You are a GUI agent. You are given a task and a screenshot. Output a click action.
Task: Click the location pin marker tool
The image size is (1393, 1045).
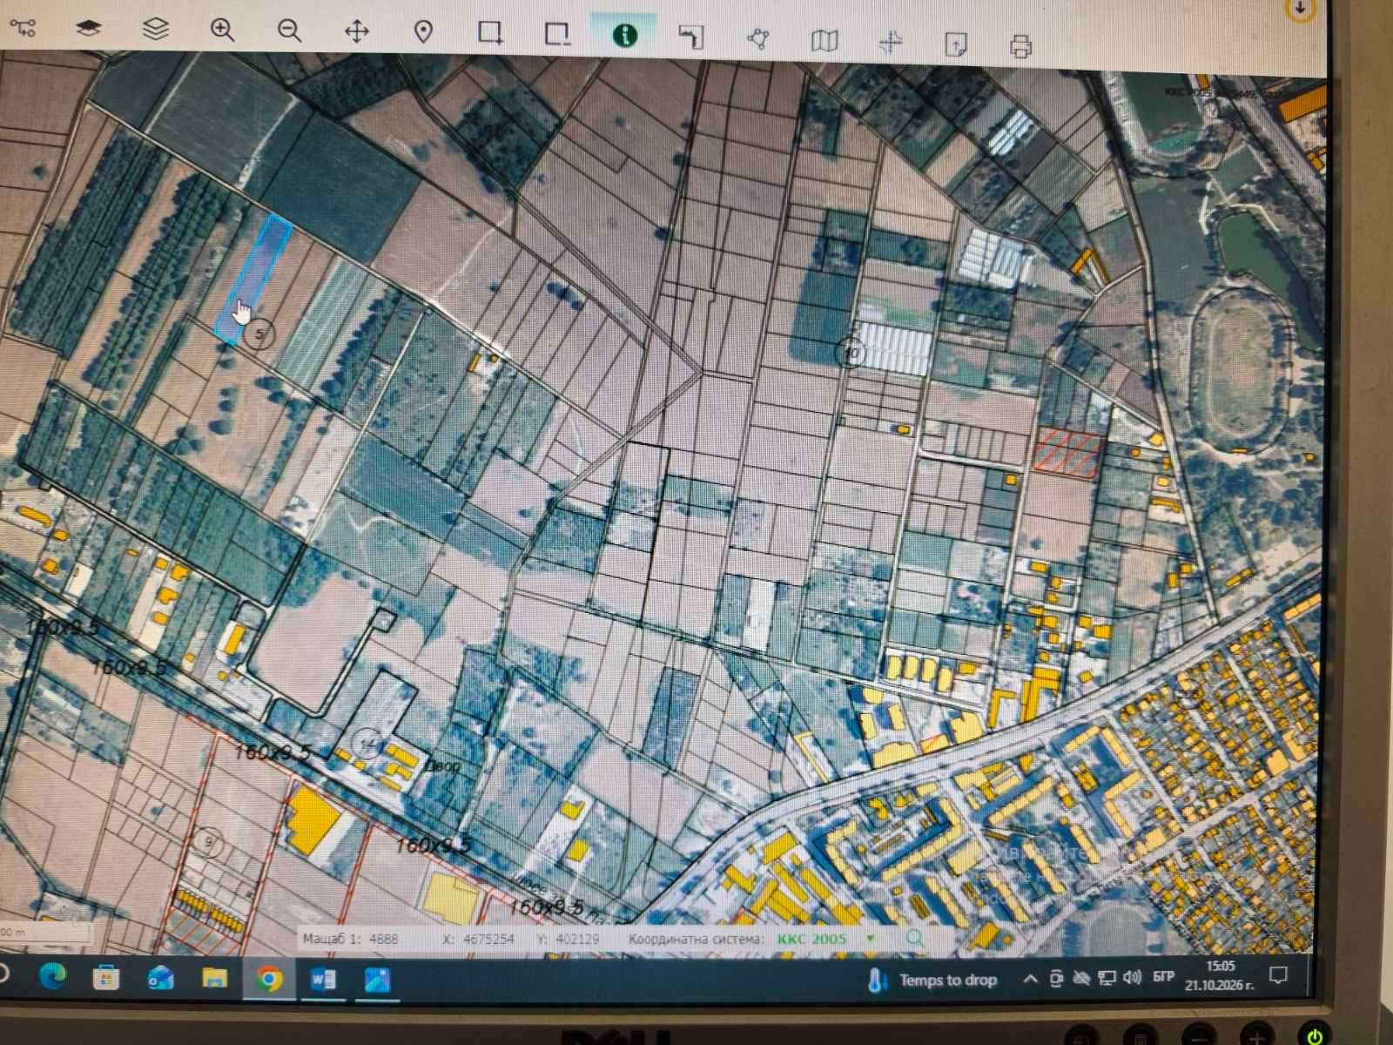pos(423,32)
